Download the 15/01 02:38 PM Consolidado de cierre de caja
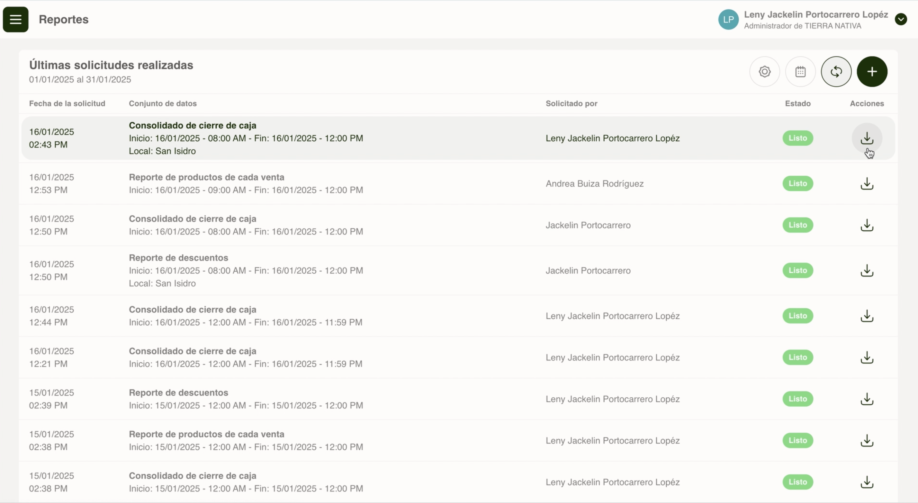 [x=867, y=482]
